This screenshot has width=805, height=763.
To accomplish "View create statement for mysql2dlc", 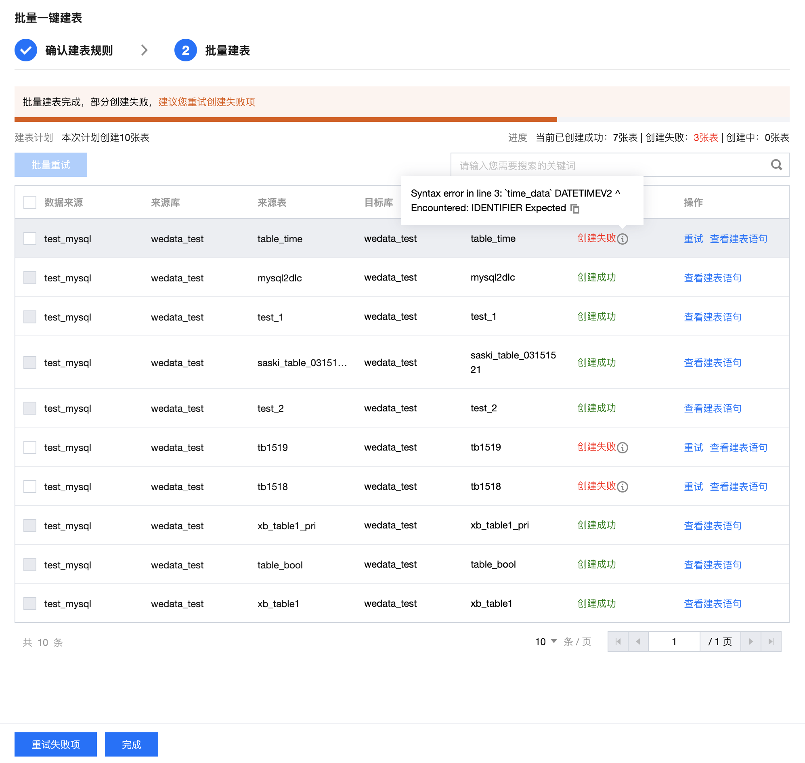I will click(x=712, y=278).
